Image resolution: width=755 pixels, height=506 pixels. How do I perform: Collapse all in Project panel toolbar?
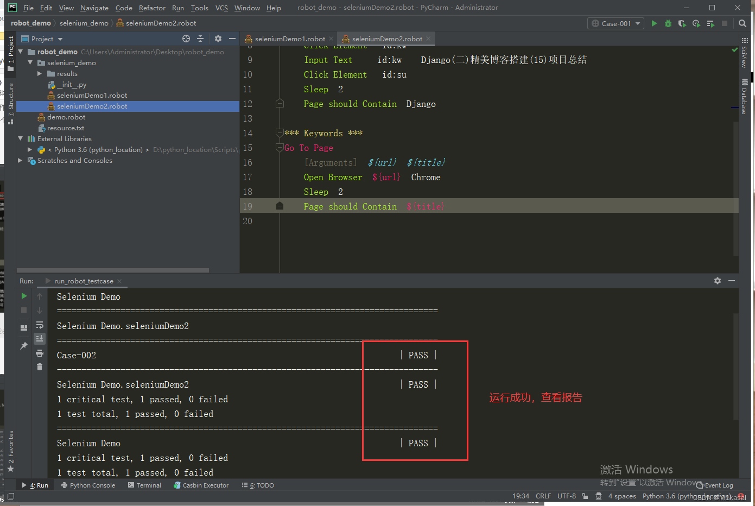pyautogui.click(x=200, y=39)
